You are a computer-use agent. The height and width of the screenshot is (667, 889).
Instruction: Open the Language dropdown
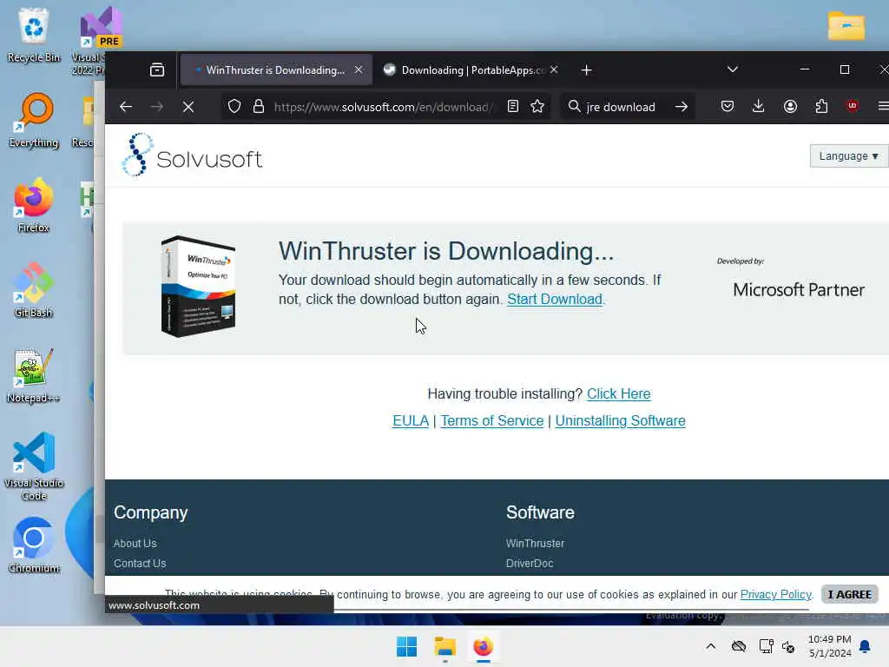(x=848, y=156)
